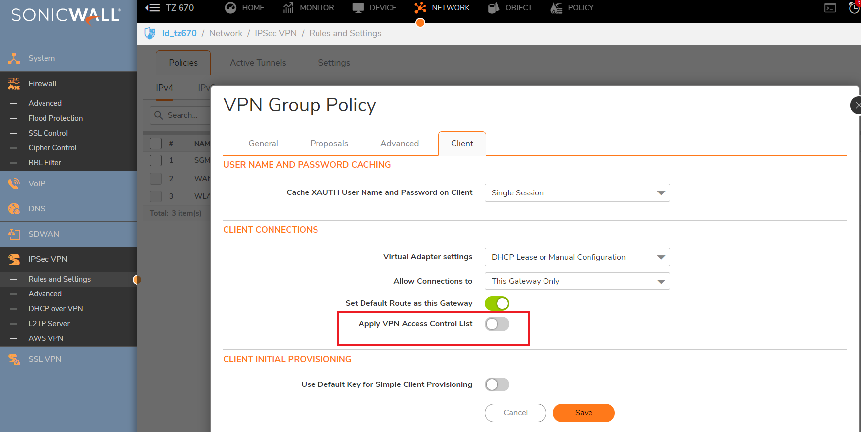Click the SDWAN sidebar icon
This screenshot has width=861, height=432.
14,234
